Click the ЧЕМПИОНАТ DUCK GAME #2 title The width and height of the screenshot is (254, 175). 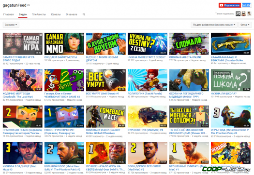click(x=62, y=95)
